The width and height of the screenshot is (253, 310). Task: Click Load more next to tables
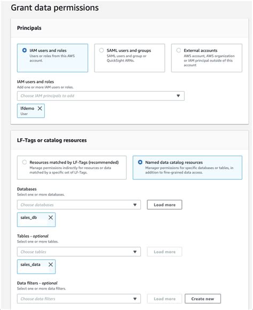(x=164, y=252)
